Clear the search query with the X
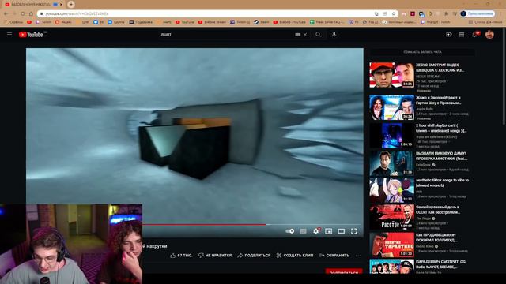This screenshot has width=506, height=284. click(305, 35)
